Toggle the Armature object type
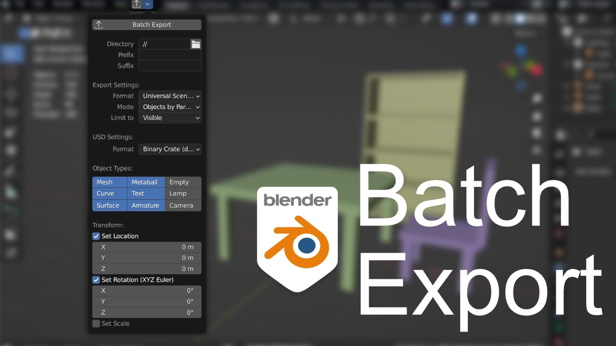This screenshot has width=616, height=346. click(146, 206)
